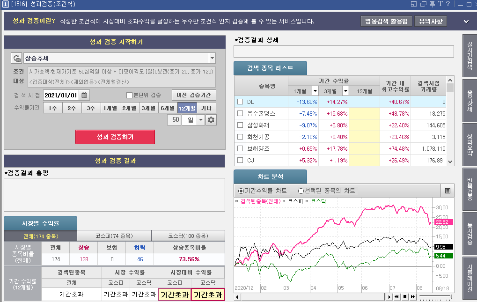Viewport: 477px width, 302px height.
Task: Select the 1개월 return period button
Action: tap(110, 108)
